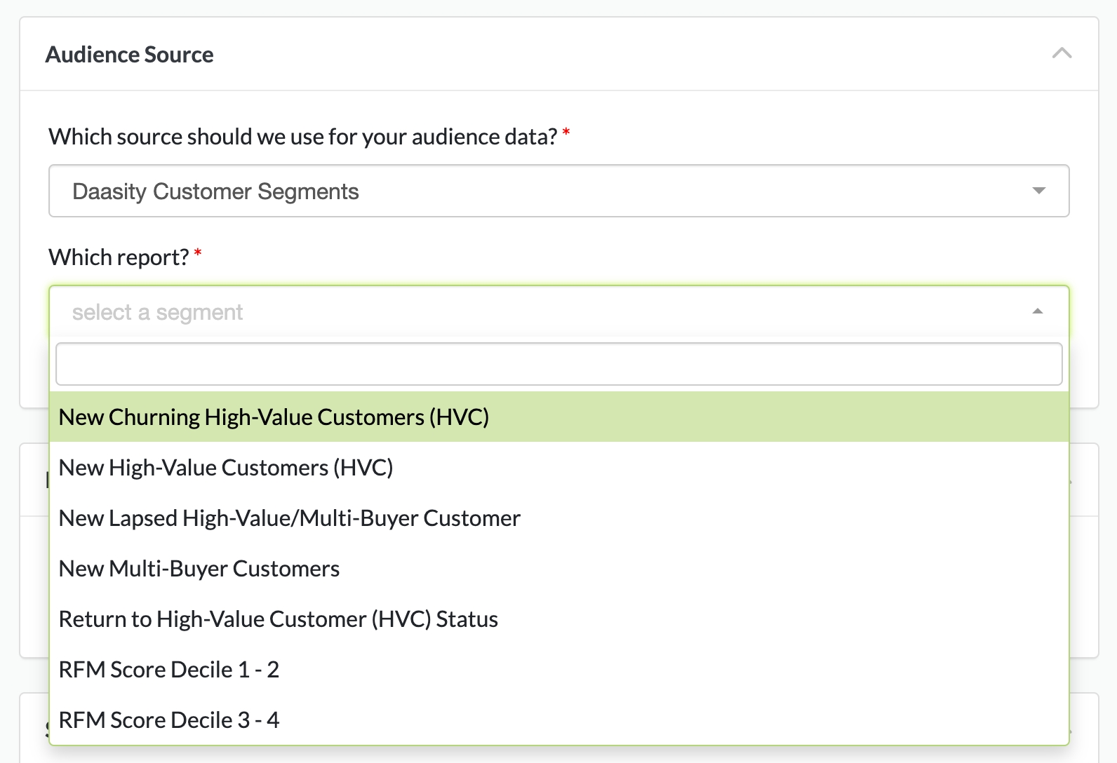The image size is (1117, 763).
Task: Click the segment selector's up arrow
Action: pos(1037,311)
